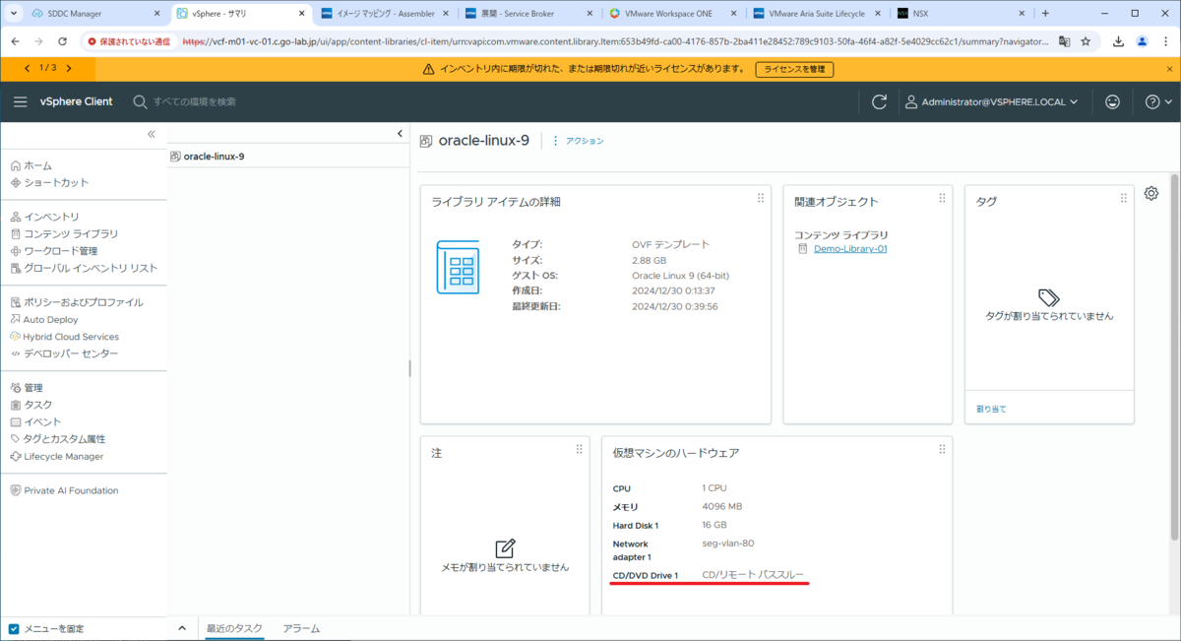Expand the bottom tasks panel
1181x641 pixels.
(x=181, y=628)
